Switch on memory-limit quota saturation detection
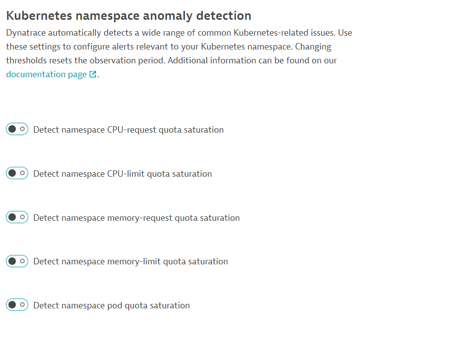 point(17,261)
